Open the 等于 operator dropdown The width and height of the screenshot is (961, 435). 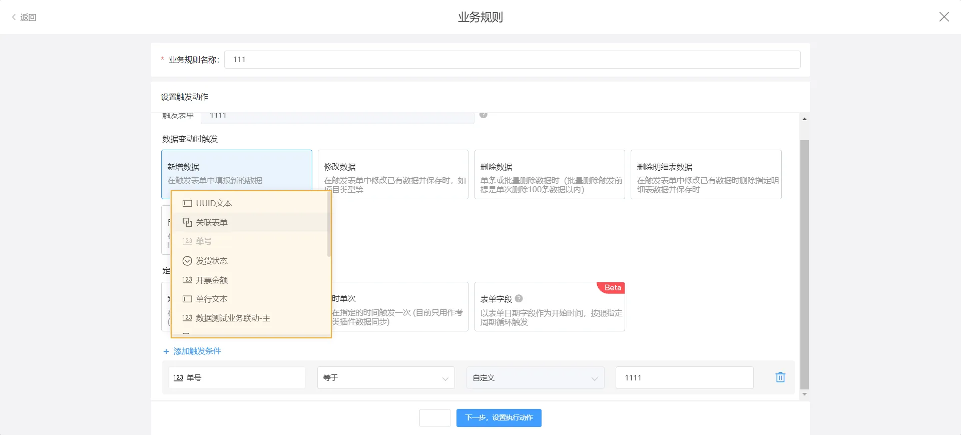click(385, 378)
